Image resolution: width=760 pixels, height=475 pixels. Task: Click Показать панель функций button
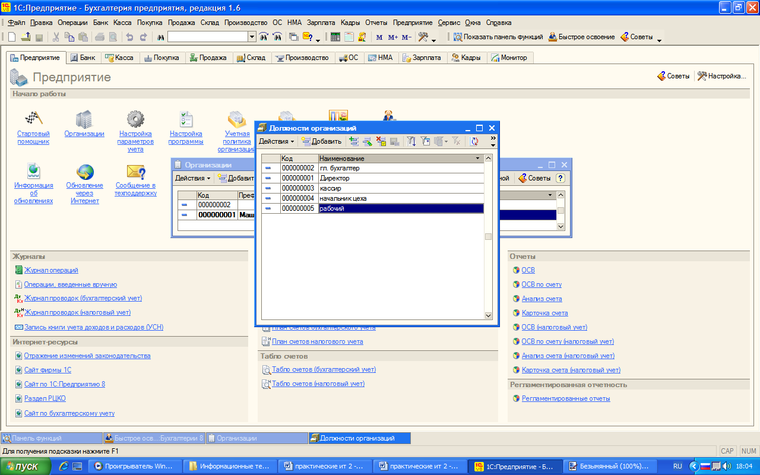tap(498, 37)
